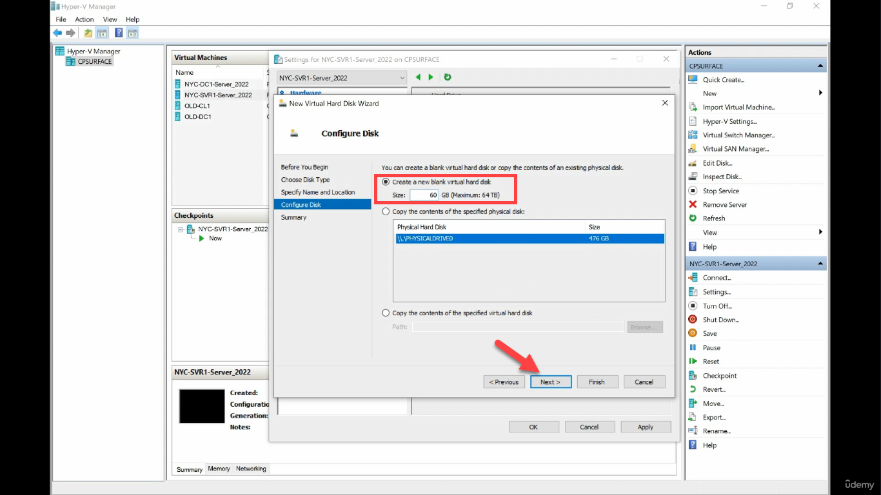The height and width of the screenshot is (495, 881).
Task: Select CPSURFACE in Hyper-V Manager tree
Action: click(94, 62)
